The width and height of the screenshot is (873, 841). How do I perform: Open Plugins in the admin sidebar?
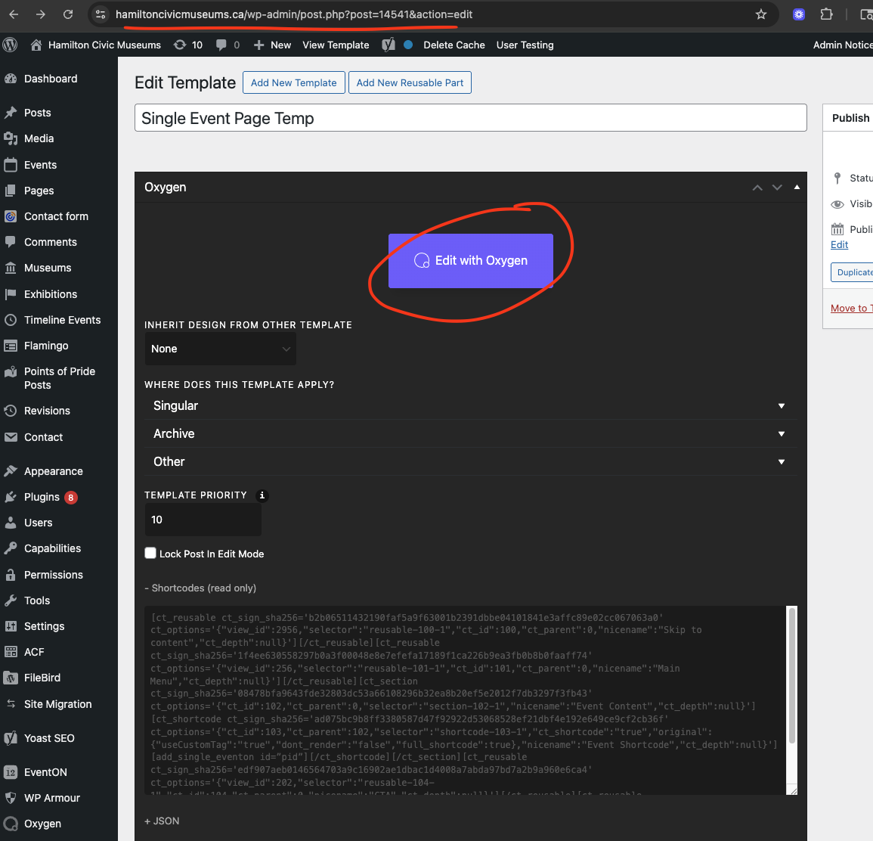pos(42,497)
